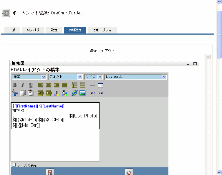Click the main page scrollbar thumb

point(219,34)
